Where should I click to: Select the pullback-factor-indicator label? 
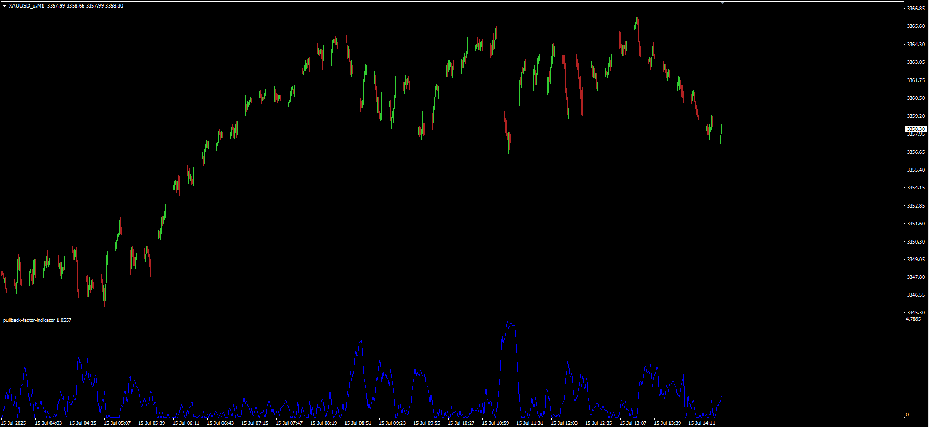click(x=29, y=320)
